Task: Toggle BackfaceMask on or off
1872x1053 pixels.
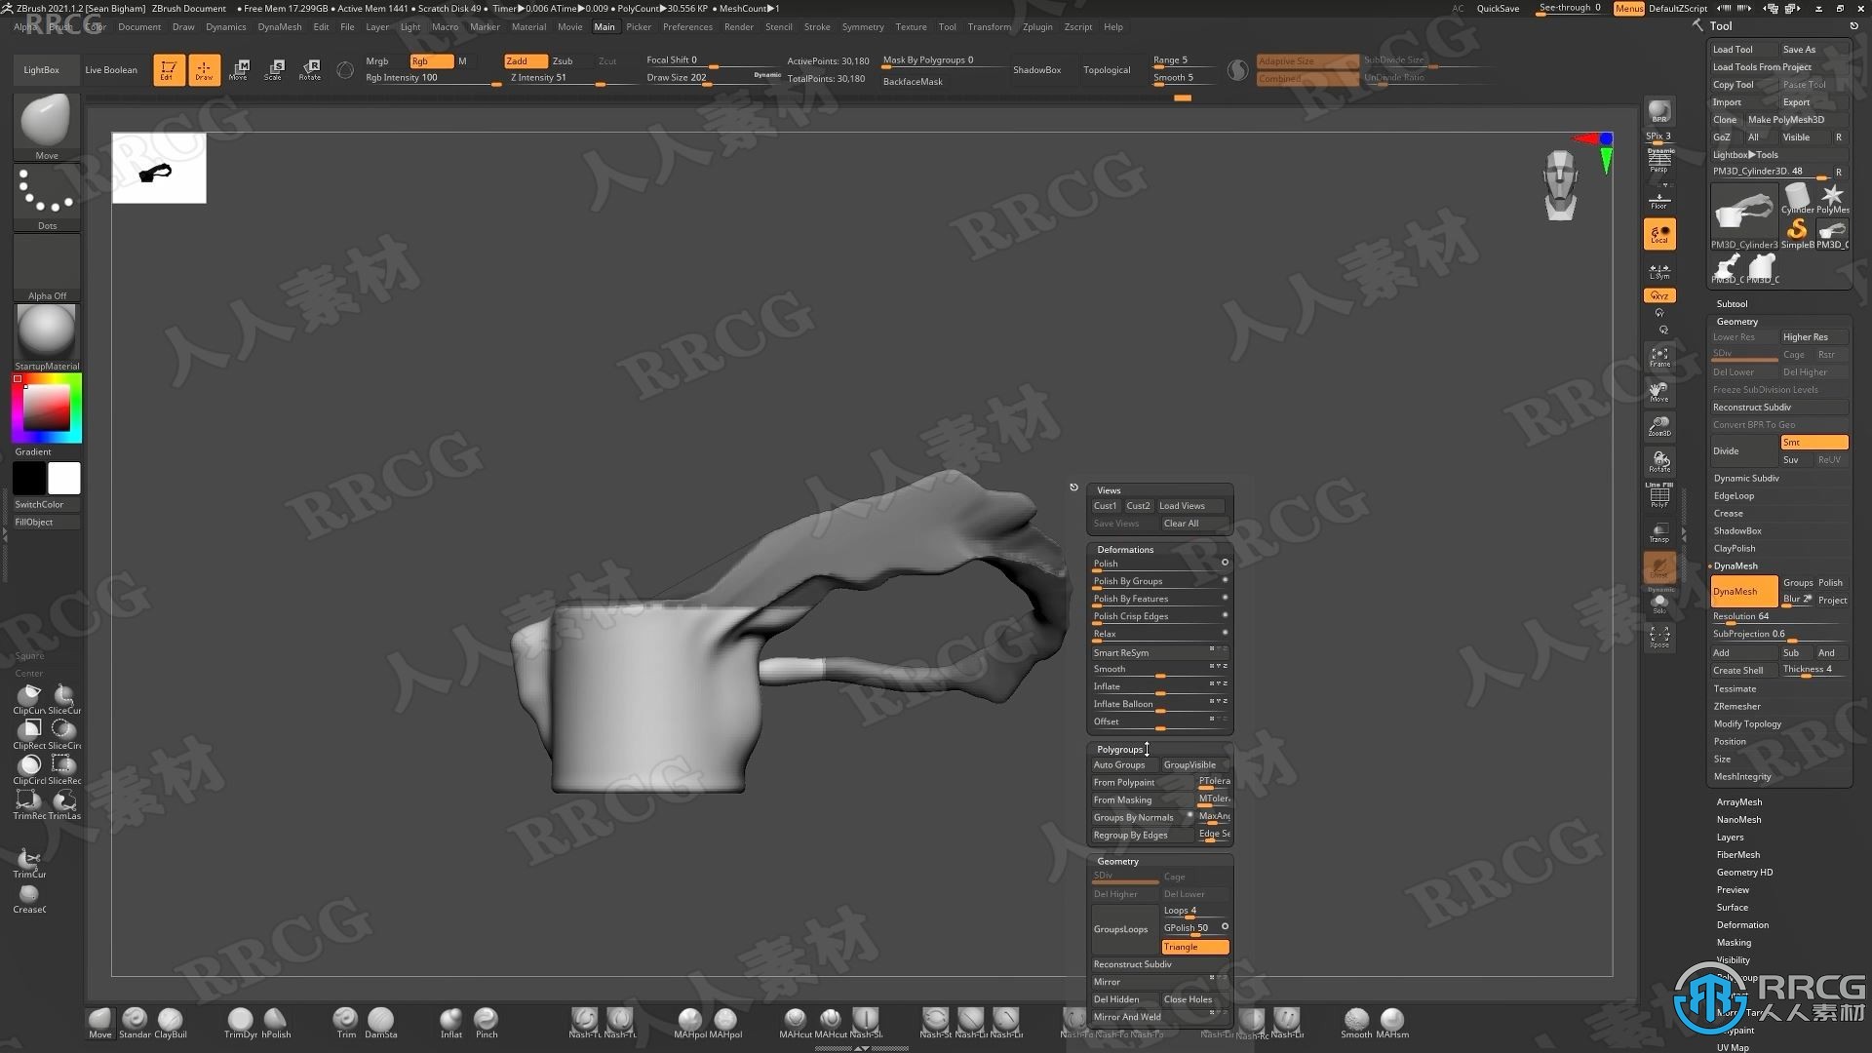Action: (x=911, y=81)
